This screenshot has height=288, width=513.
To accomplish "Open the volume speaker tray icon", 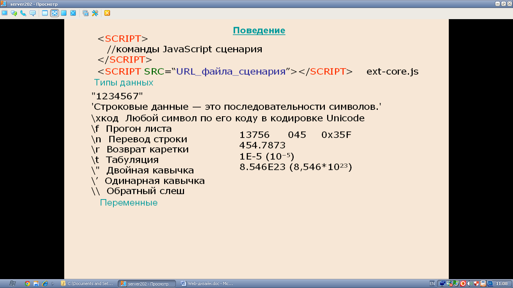I will (x=469, y=283).
